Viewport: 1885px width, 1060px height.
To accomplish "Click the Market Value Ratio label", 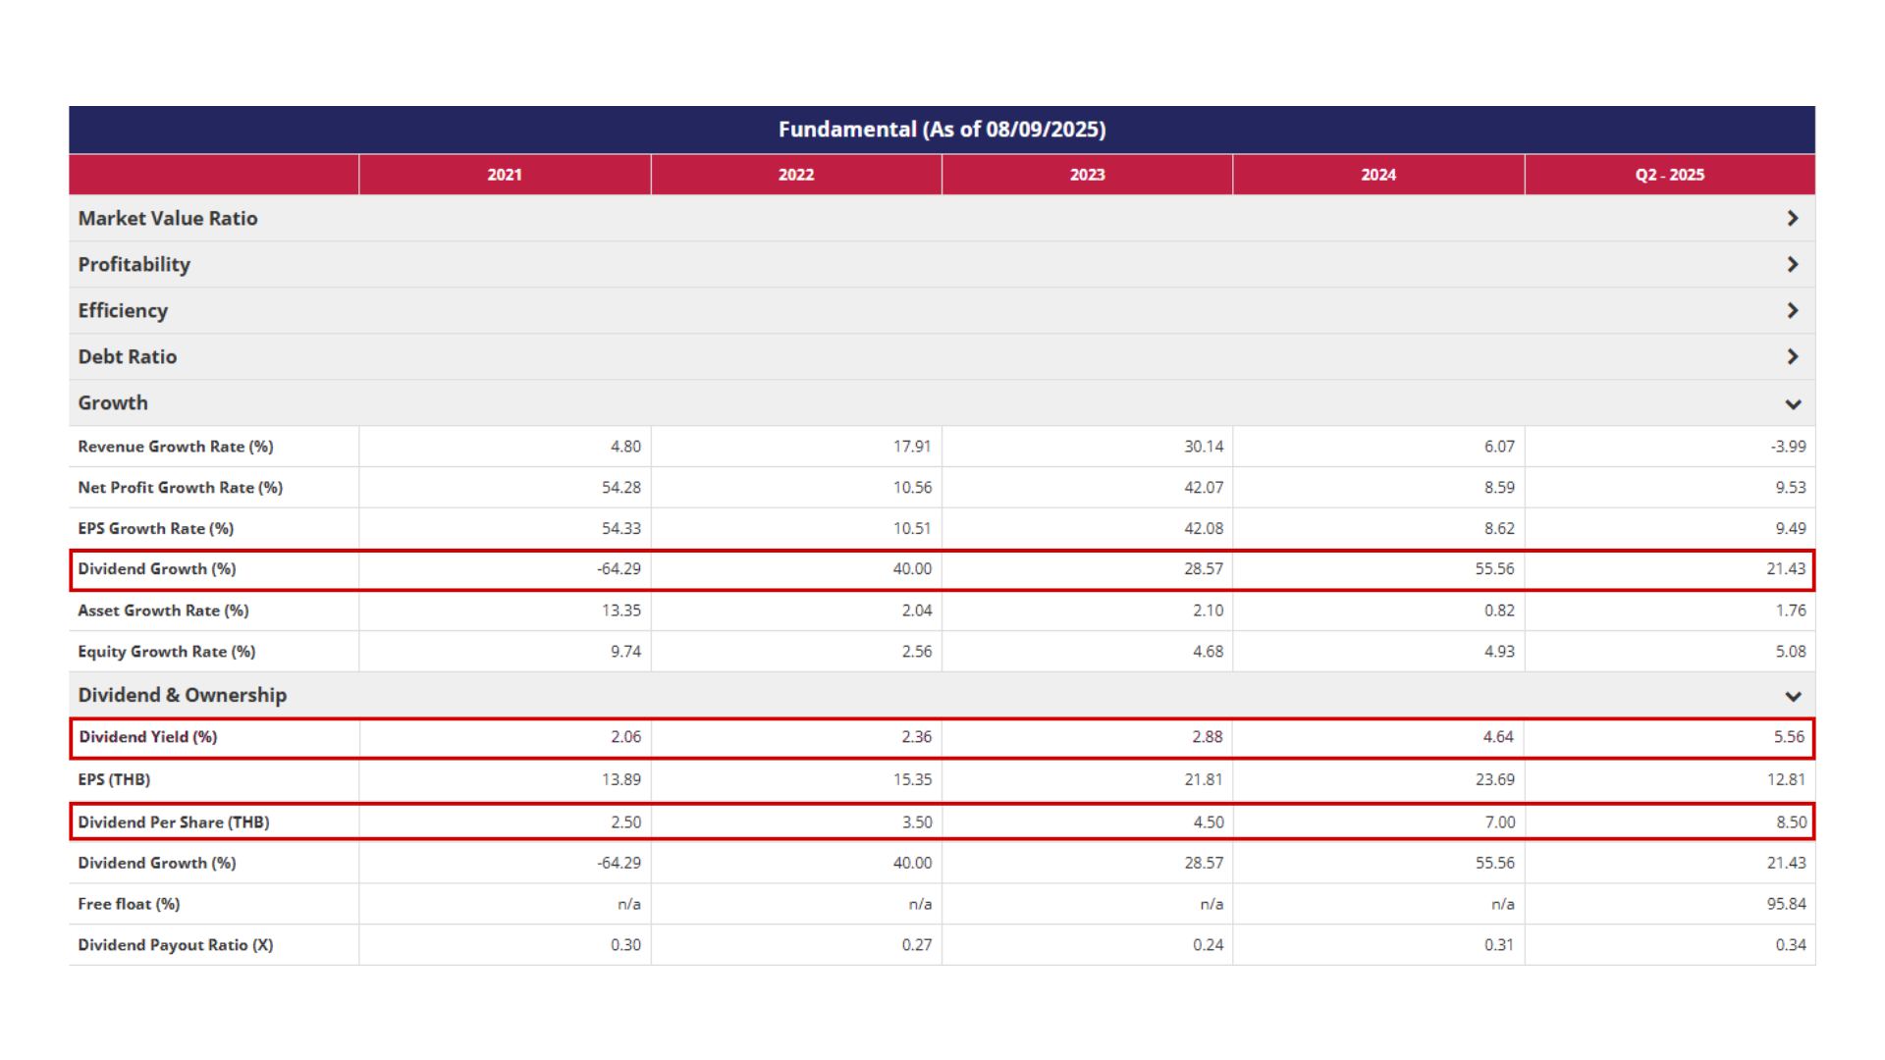I will pyautogui.click(x=168, y=218).
